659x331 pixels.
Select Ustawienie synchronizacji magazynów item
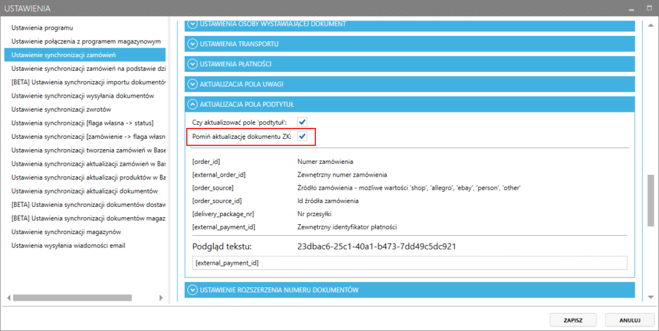pos(66,231)
